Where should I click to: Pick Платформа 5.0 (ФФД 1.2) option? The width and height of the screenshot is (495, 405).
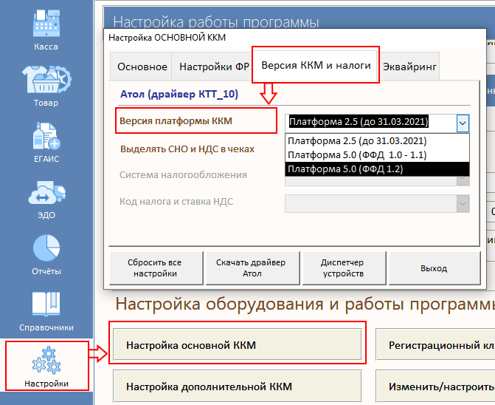pyautogui.click(x=358, y=169)
